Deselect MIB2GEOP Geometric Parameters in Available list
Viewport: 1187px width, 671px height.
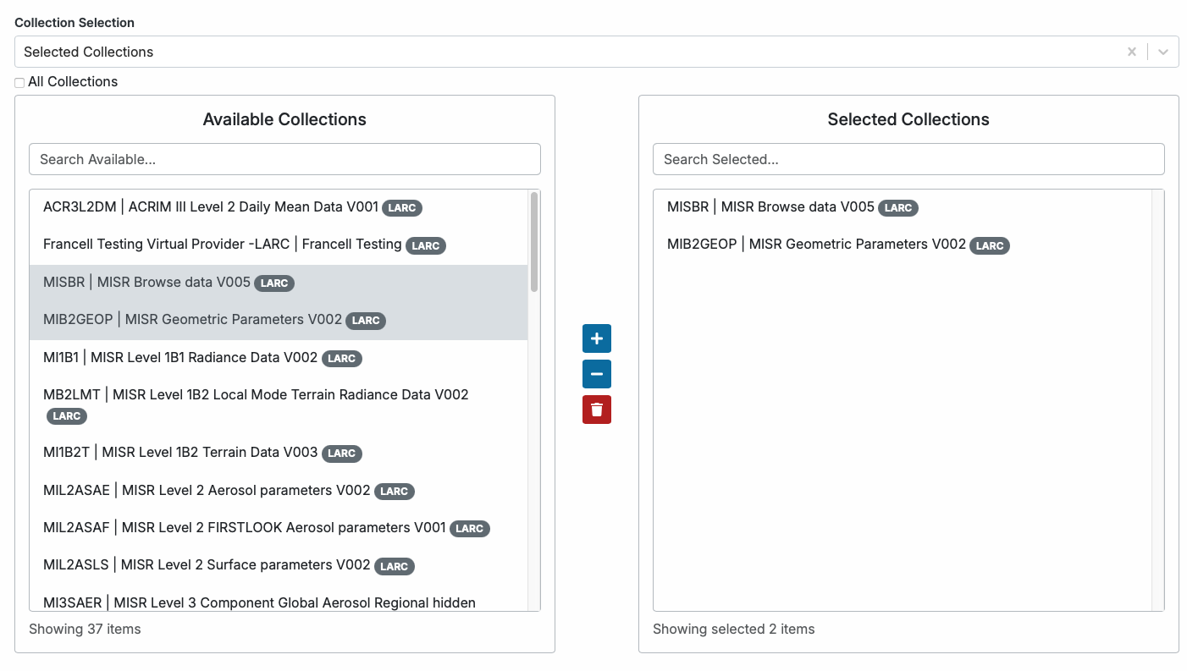pos(192,320)
